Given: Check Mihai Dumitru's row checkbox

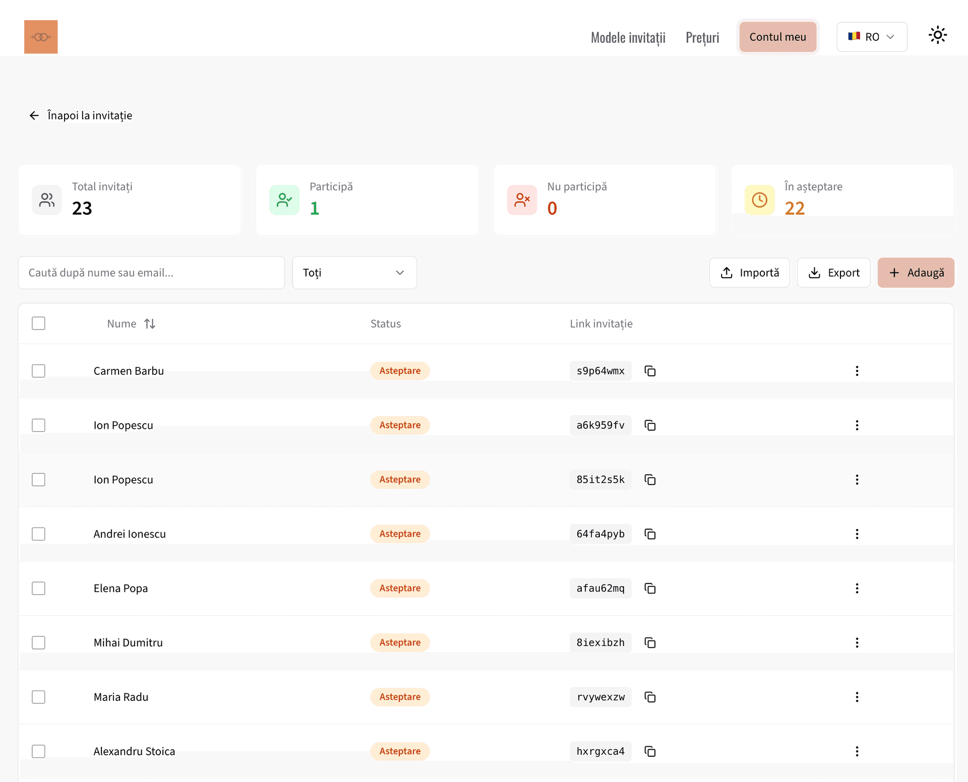Looking at the screenshot, I should [x=38, y=642].
